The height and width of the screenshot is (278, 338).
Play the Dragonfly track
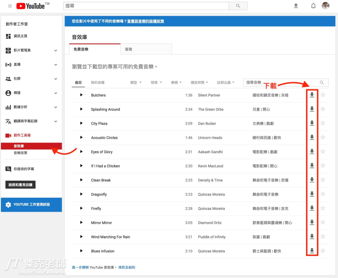(x=81, y=194)
